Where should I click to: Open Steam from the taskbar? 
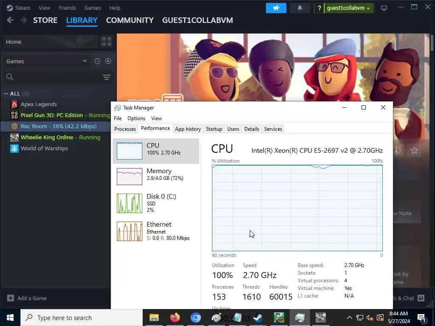[258, 318]
